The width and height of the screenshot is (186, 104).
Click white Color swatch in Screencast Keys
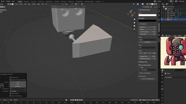click(147, 15)
